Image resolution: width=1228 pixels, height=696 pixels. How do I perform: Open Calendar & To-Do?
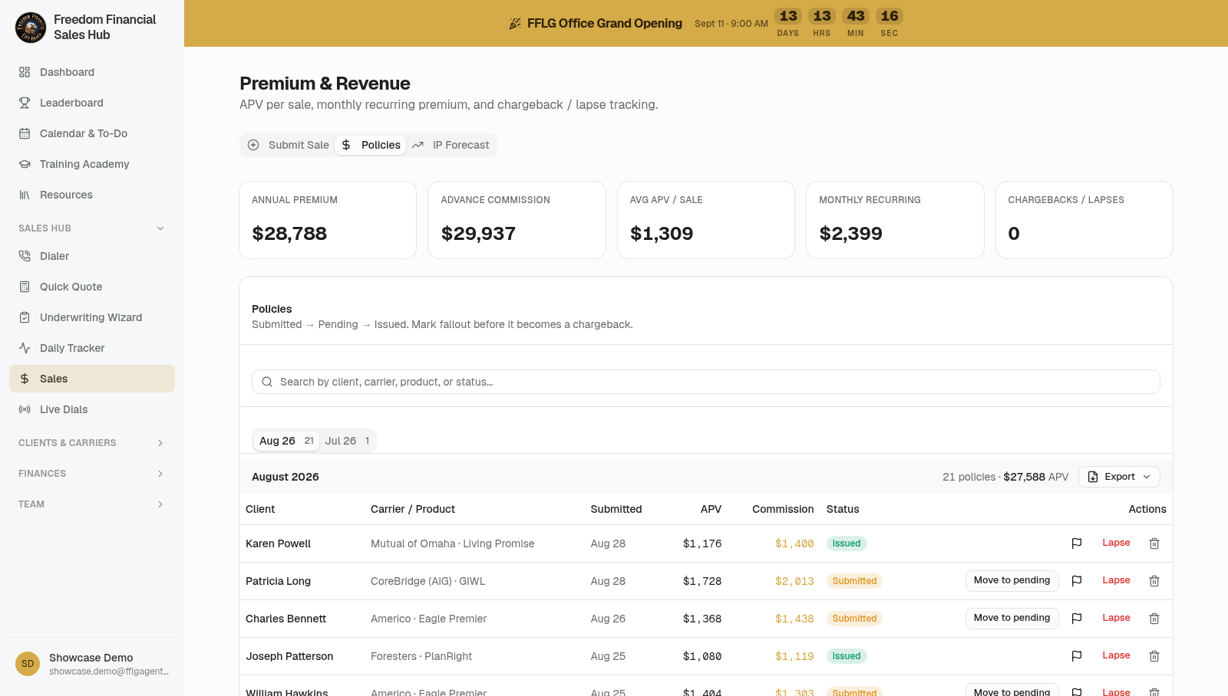pos(92,133)
